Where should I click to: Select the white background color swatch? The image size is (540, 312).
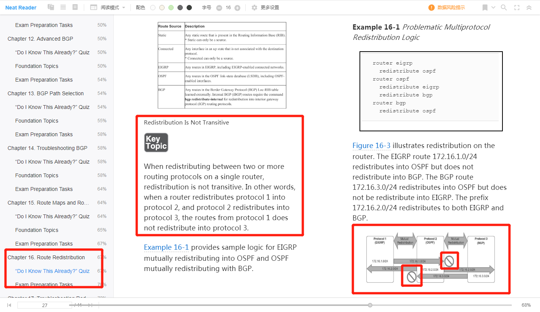coord(153,8)
